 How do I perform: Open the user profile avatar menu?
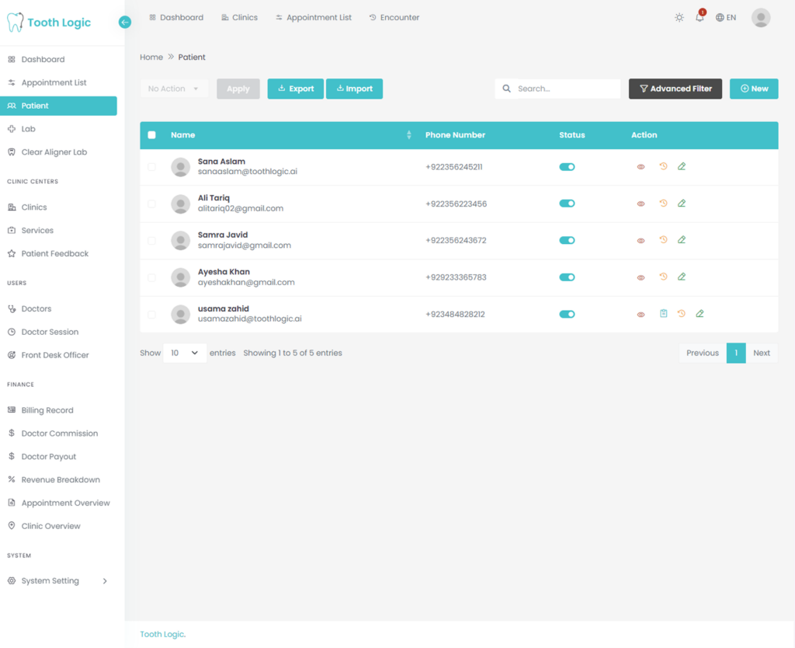pos(761,18)
